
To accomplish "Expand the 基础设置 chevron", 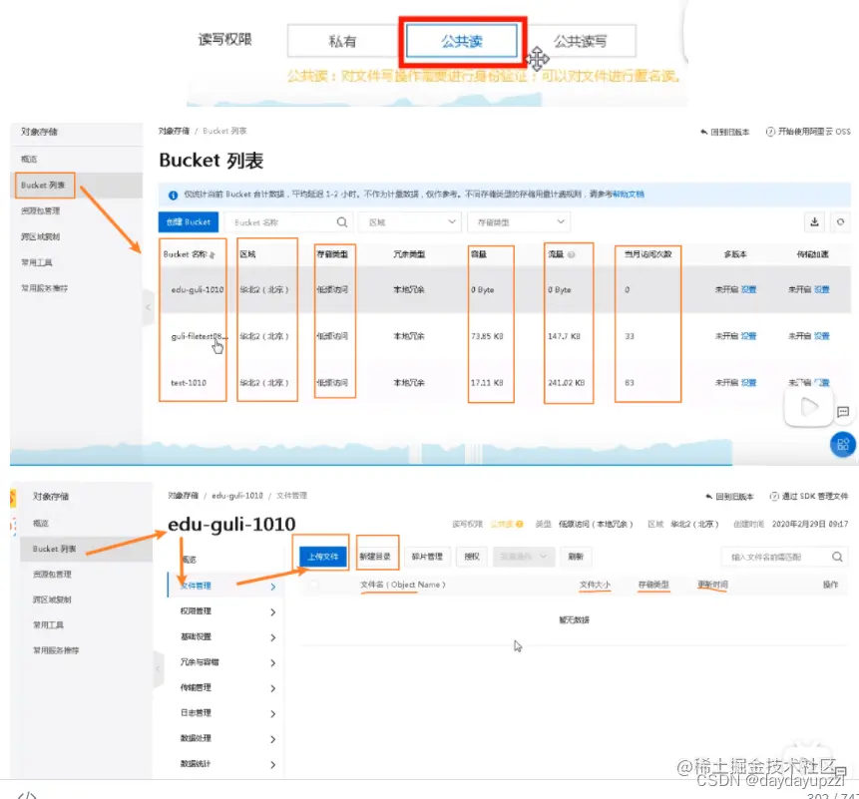I will pos(272,637).
